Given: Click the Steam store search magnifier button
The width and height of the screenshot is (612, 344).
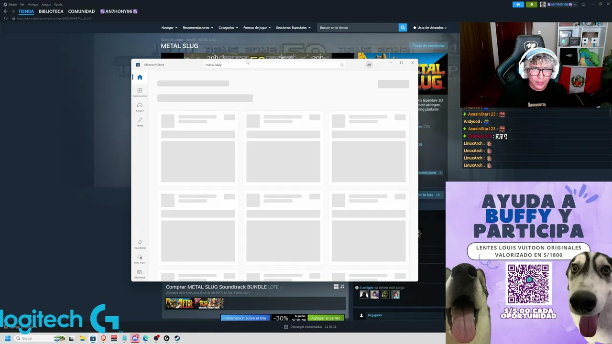Looking at the screenshot, I should coord(403,27).
